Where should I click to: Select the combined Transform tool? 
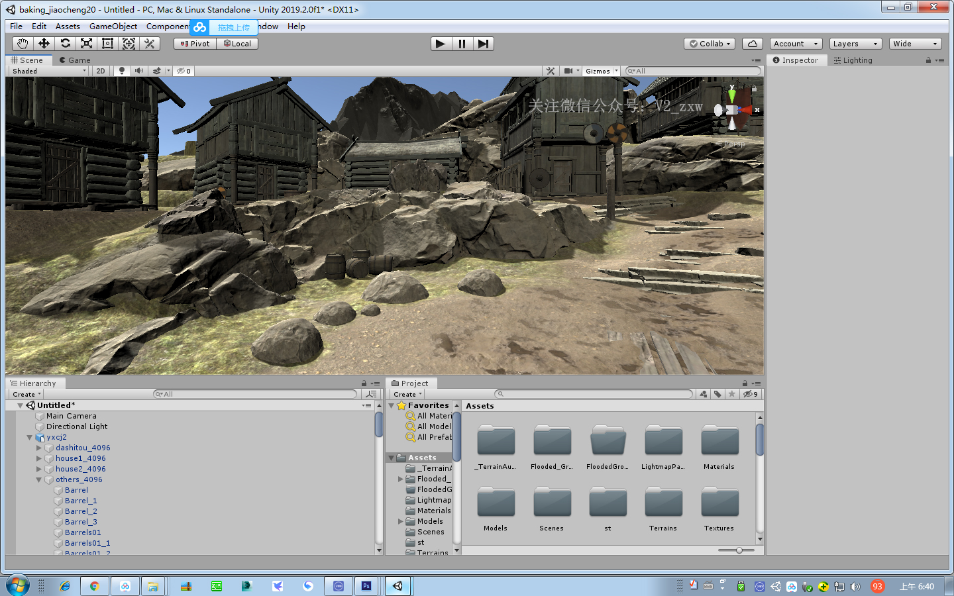point(129,44)
